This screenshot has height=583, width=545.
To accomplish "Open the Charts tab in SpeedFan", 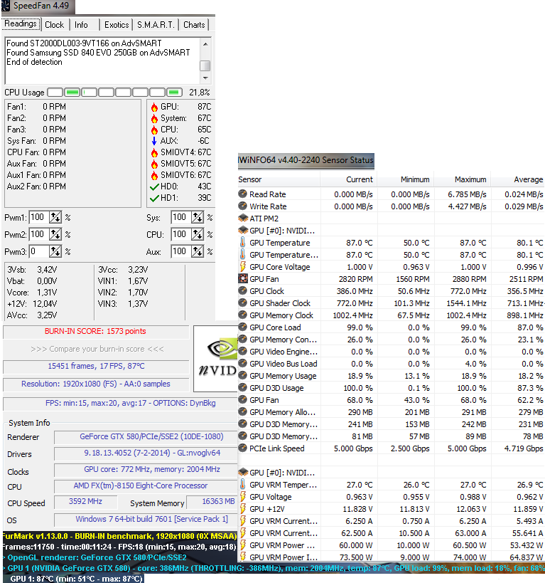I will point(194,25).
